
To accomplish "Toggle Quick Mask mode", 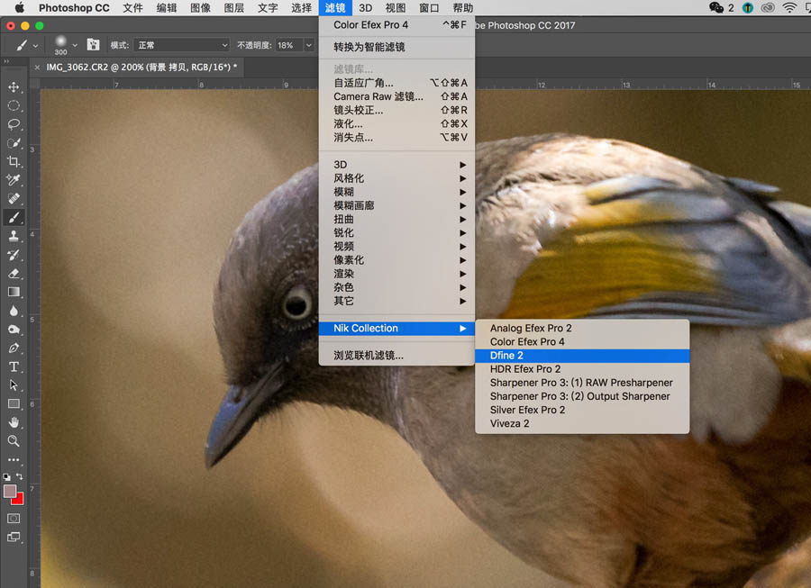I will coord(14,518).
